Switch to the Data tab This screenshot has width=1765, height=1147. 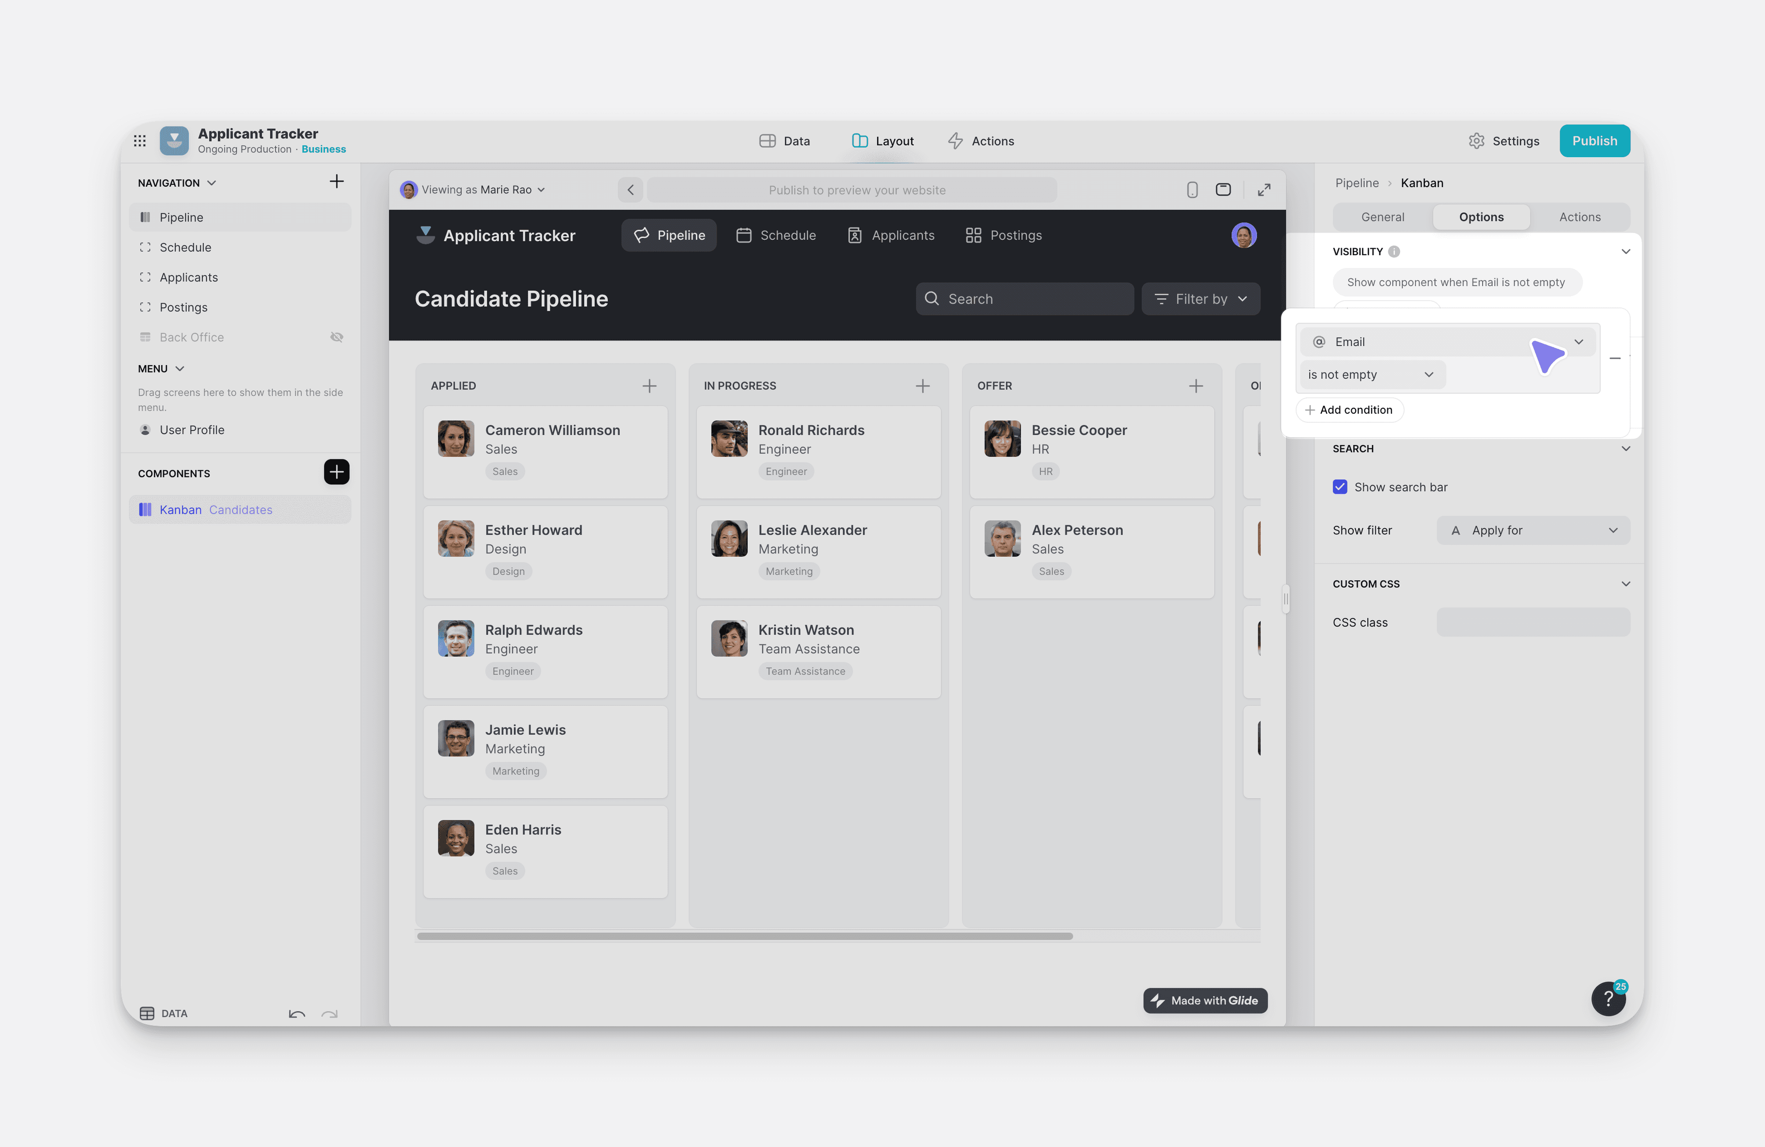click(x=785, y=141)
